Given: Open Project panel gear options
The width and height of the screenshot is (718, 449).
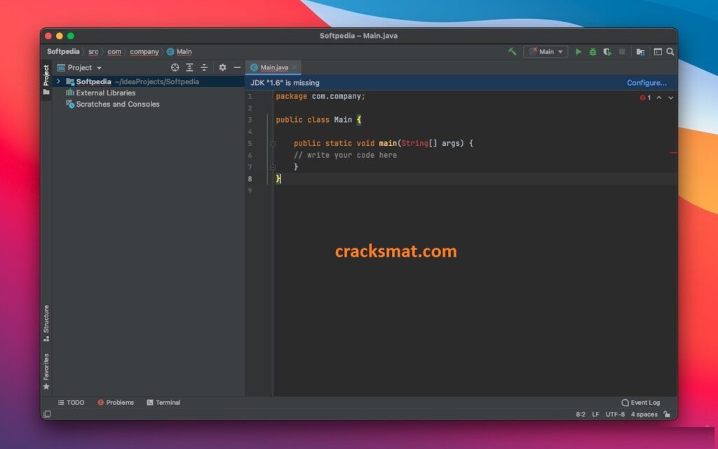Looking at the screenshot, I should pyautogui.click(x=222, y=67).
